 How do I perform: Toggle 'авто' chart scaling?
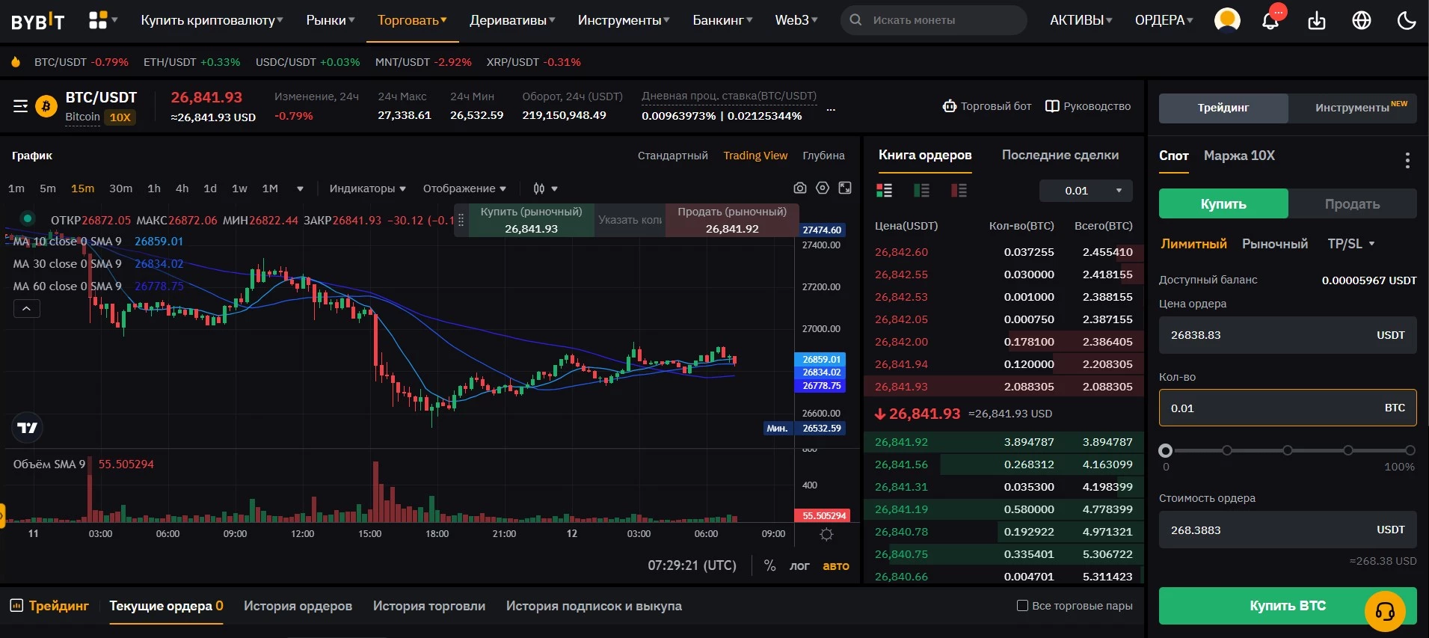[x=836, y=566]
